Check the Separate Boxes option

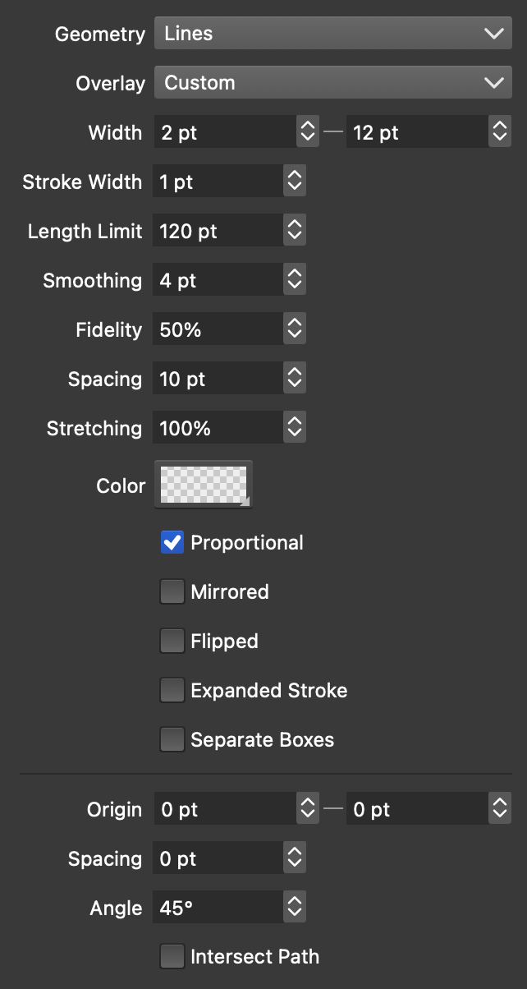(x=172, y=740)
